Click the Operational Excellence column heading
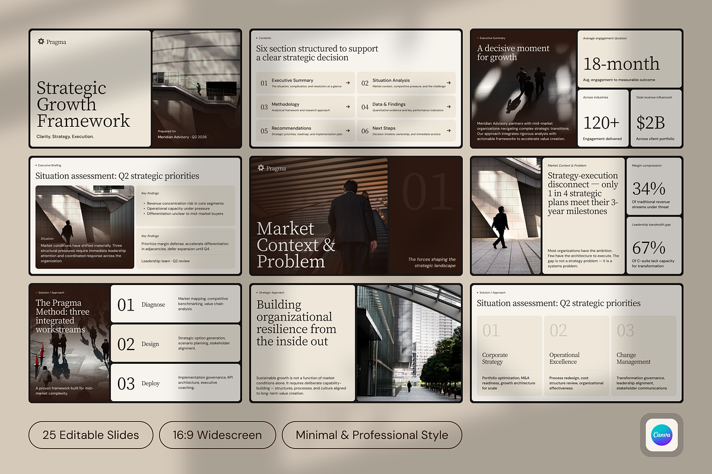Viewport: 712px width, 474px height. coord(564,358)
